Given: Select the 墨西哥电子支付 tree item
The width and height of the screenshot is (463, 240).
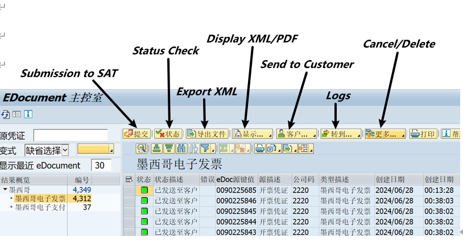Looking at the screenshot, I should 40,207.
